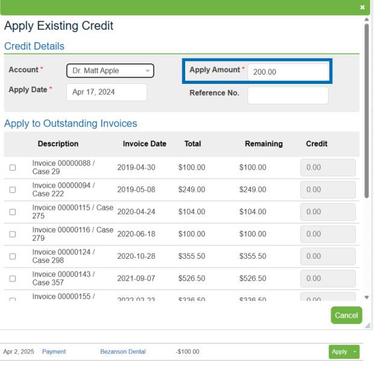Check the Invoice 00000143 checkbox
Image resolution: width=374 pixels, height=365 pixels.
coord(13,279)
